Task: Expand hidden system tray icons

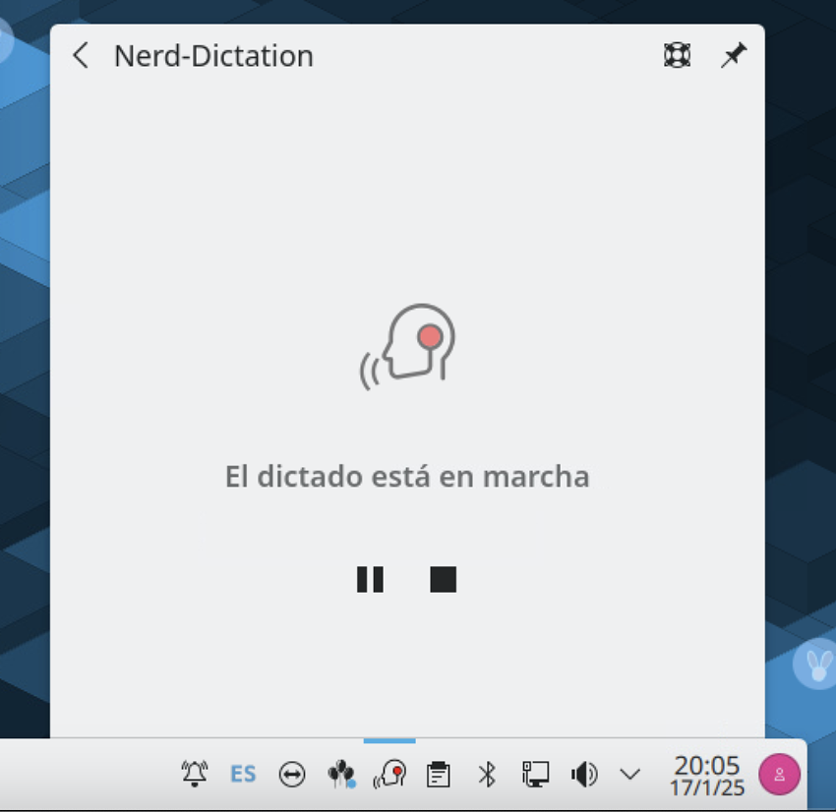Action: (x=630, y=775)
